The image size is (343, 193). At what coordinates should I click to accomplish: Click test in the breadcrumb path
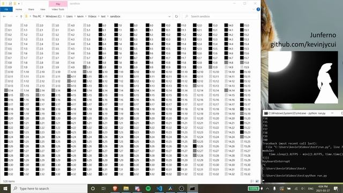click(103, 17)
